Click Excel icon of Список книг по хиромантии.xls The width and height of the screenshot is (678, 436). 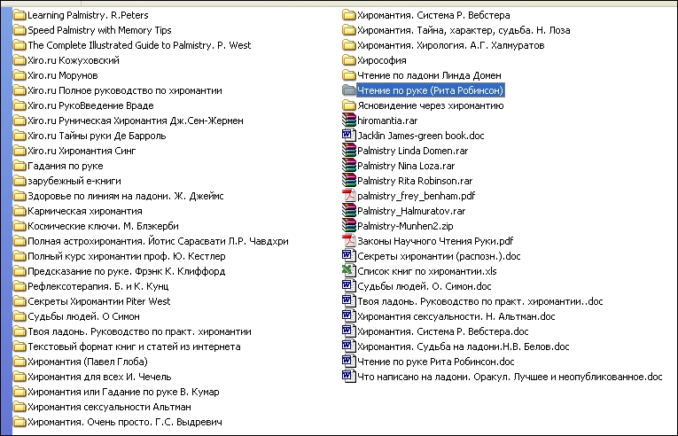click(348, 271)
